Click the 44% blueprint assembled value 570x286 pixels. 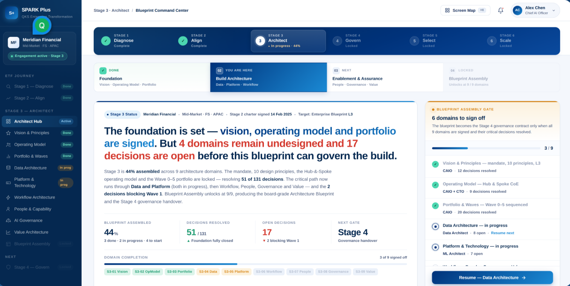coord(111,232)
